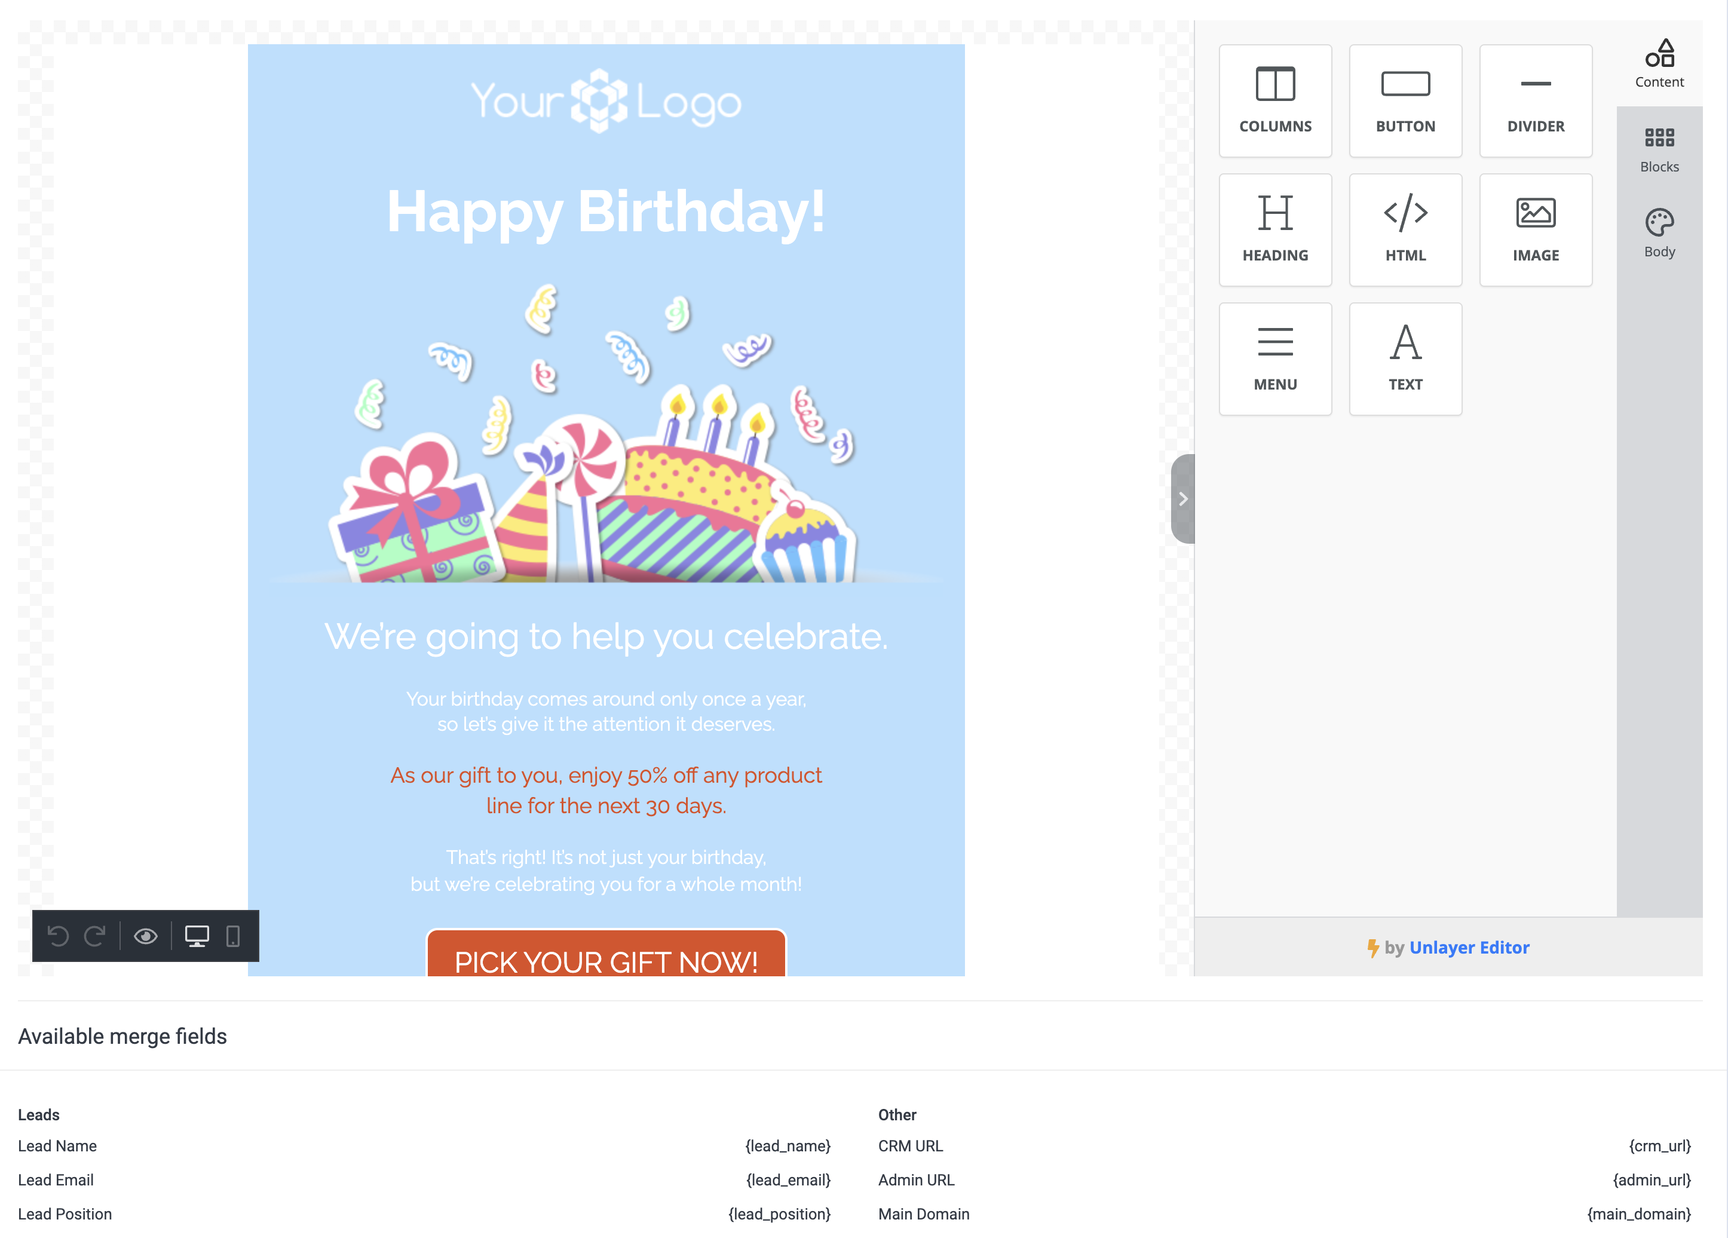1728x1238 pixels.
Task: Click the PICK YOUR GIFT NOW! button
Action: tap(606, 958)
